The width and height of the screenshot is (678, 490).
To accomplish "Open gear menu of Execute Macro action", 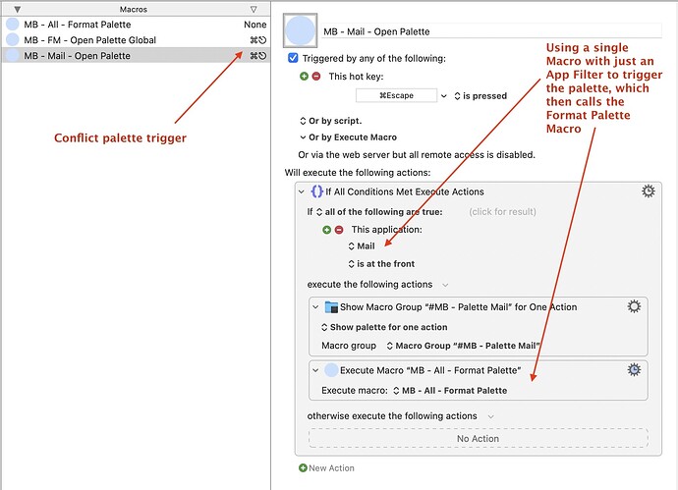I will point(634,370).
